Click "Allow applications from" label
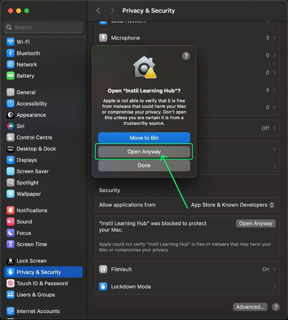The width and height of the screenshot is (288, 320). click(128, 205)
